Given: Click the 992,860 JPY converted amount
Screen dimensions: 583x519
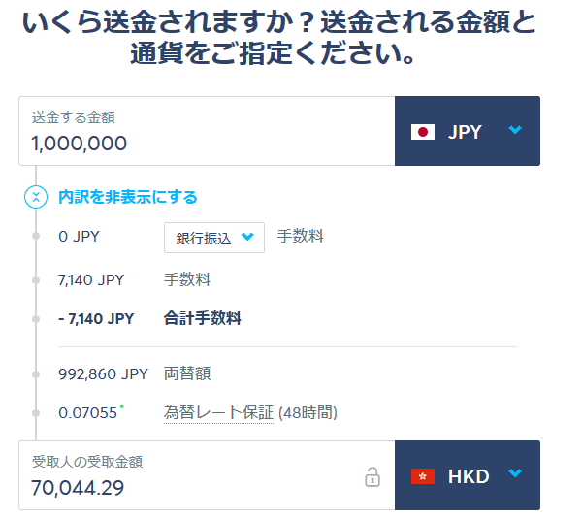Looking at the screenshot, I should click(103, 373).
